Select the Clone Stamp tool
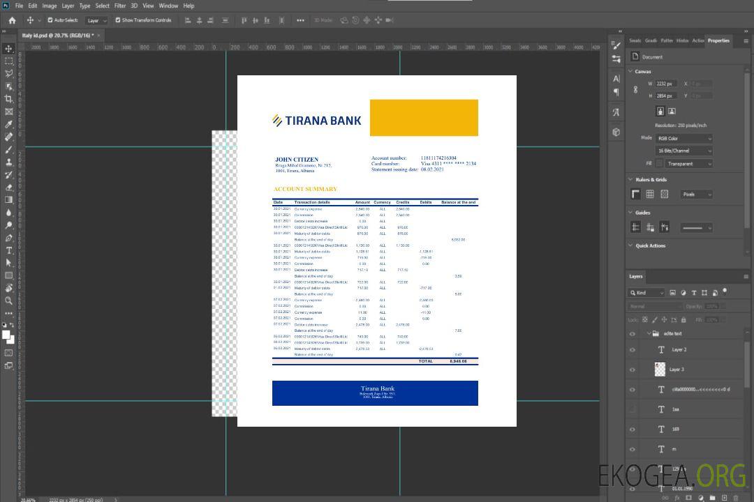This screenshot has height=502, width=754. click(8, 162)
